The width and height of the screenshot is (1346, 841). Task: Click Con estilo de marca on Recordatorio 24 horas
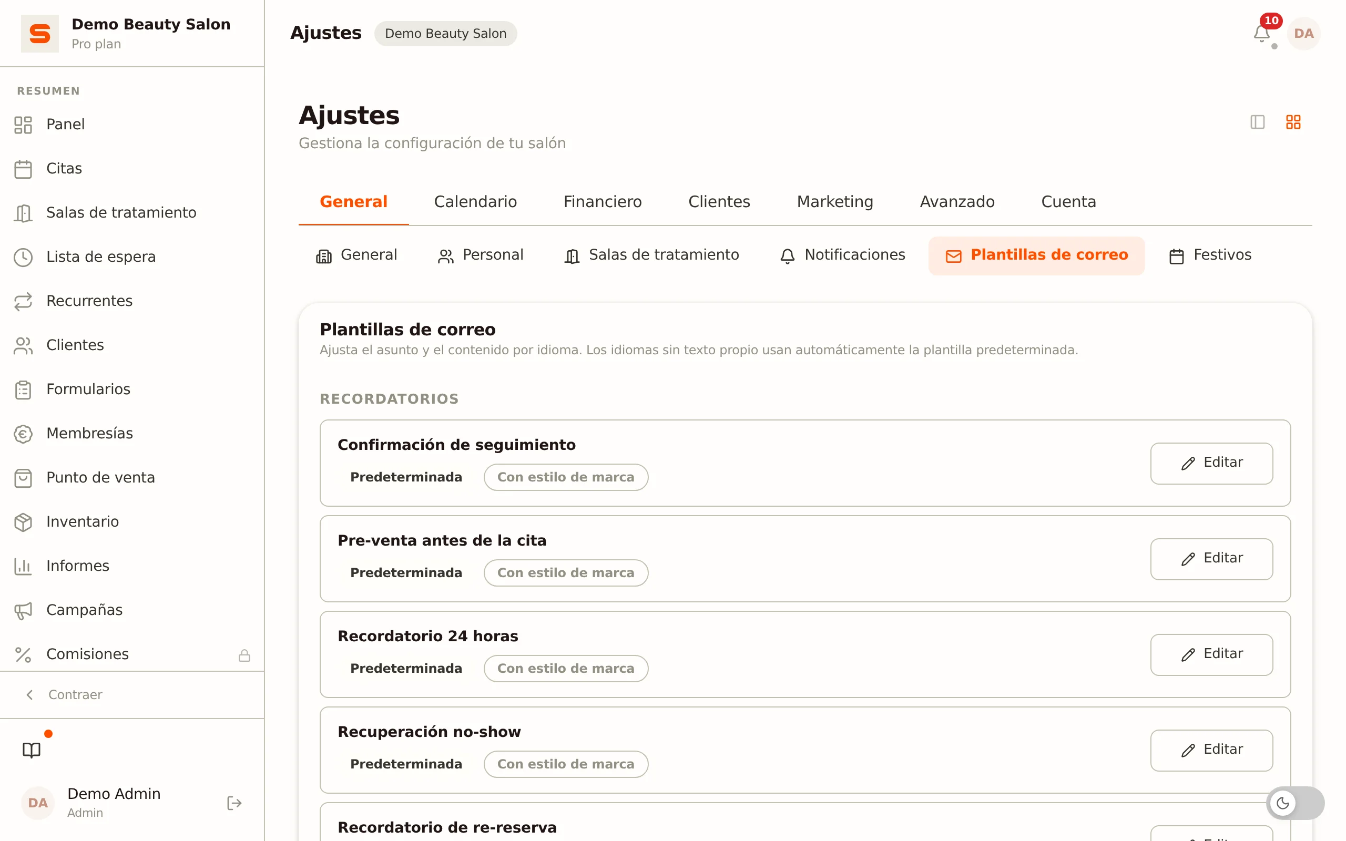[566, 669]
